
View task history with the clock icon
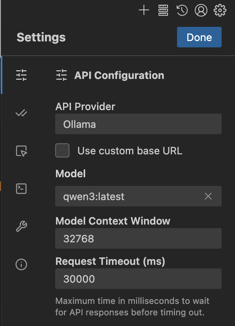pyautogui.click(x=182, y=10)
